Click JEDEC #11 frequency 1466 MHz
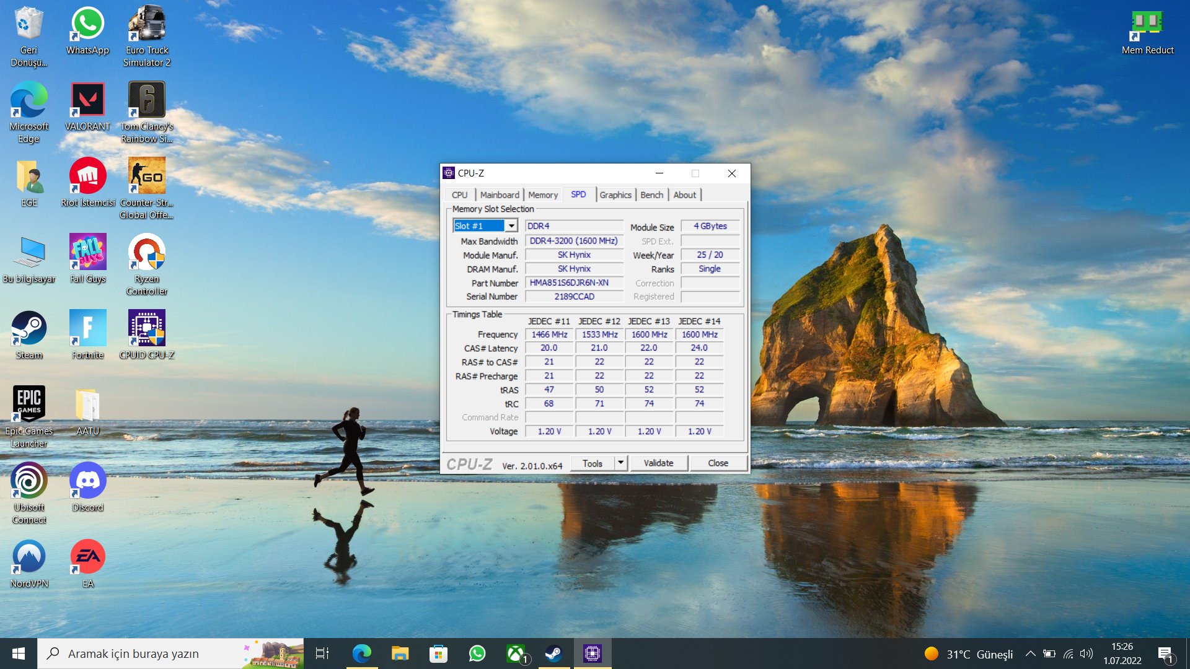 (549, 334)
